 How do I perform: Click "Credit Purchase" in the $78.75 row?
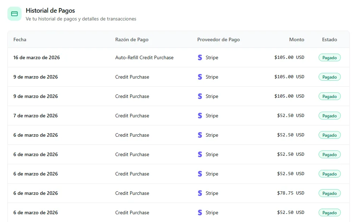click(x=132, y=193)
